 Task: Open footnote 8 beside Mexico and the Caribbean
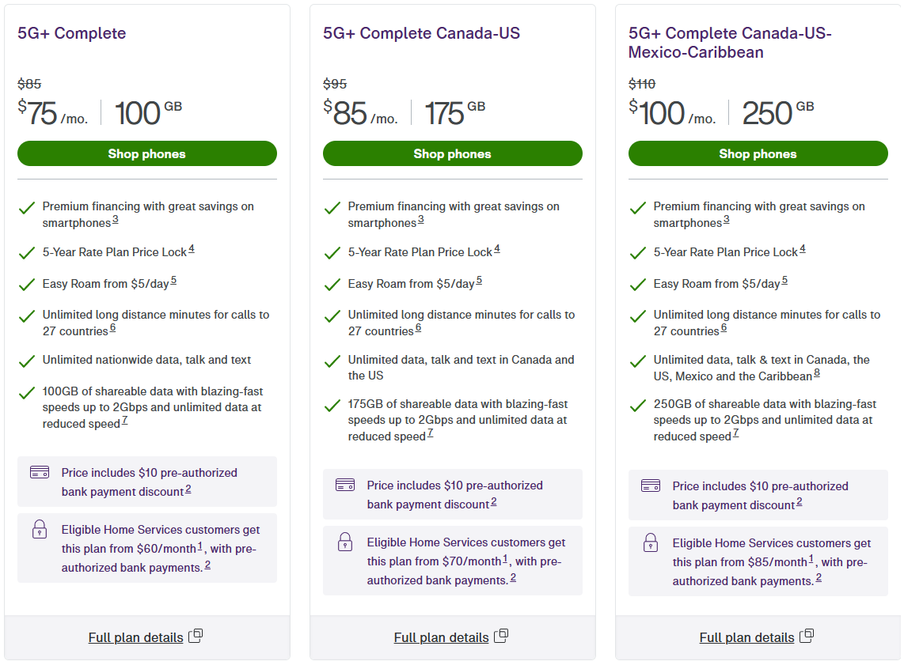coord(817,373)
